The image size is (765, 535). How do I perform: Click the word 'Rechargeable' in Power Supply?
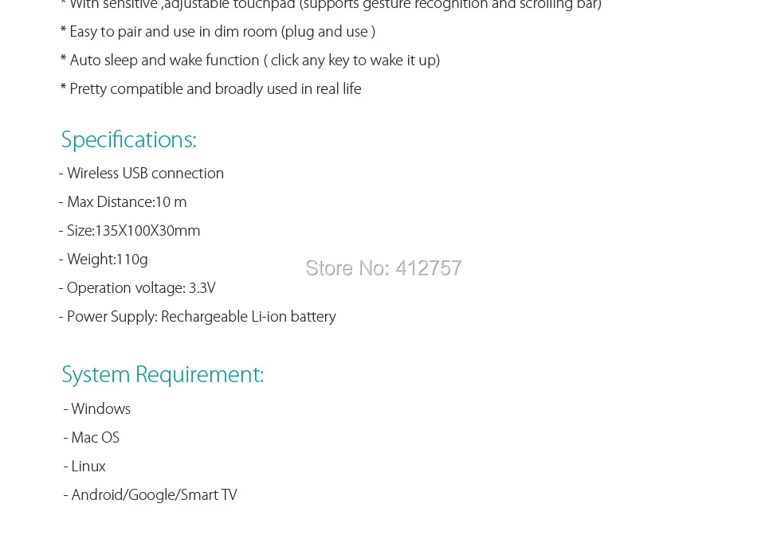[205, 317]
